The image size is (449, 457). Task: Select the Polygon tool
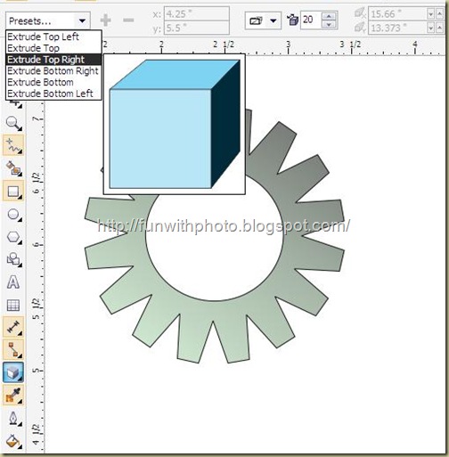(13, 237)
